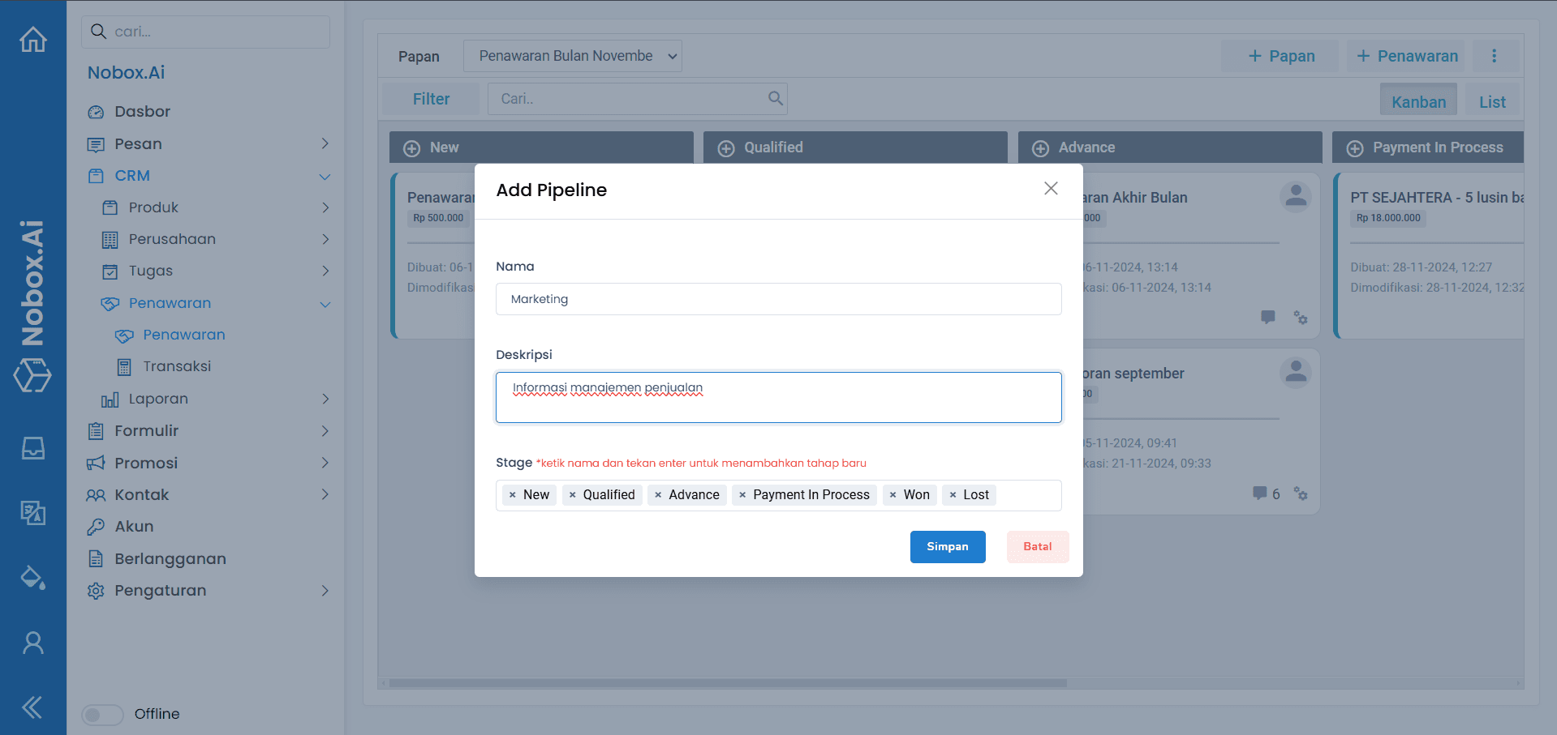
Task: Click the "+ Papan" button
Action: click(1280, 55)
